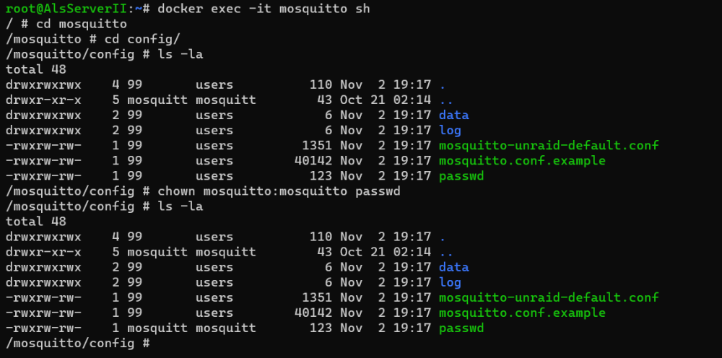This screenshot has height=358, width=722.
Task: Click first mosquitto-unraid-default.conf filename
Action: (549, 145)
